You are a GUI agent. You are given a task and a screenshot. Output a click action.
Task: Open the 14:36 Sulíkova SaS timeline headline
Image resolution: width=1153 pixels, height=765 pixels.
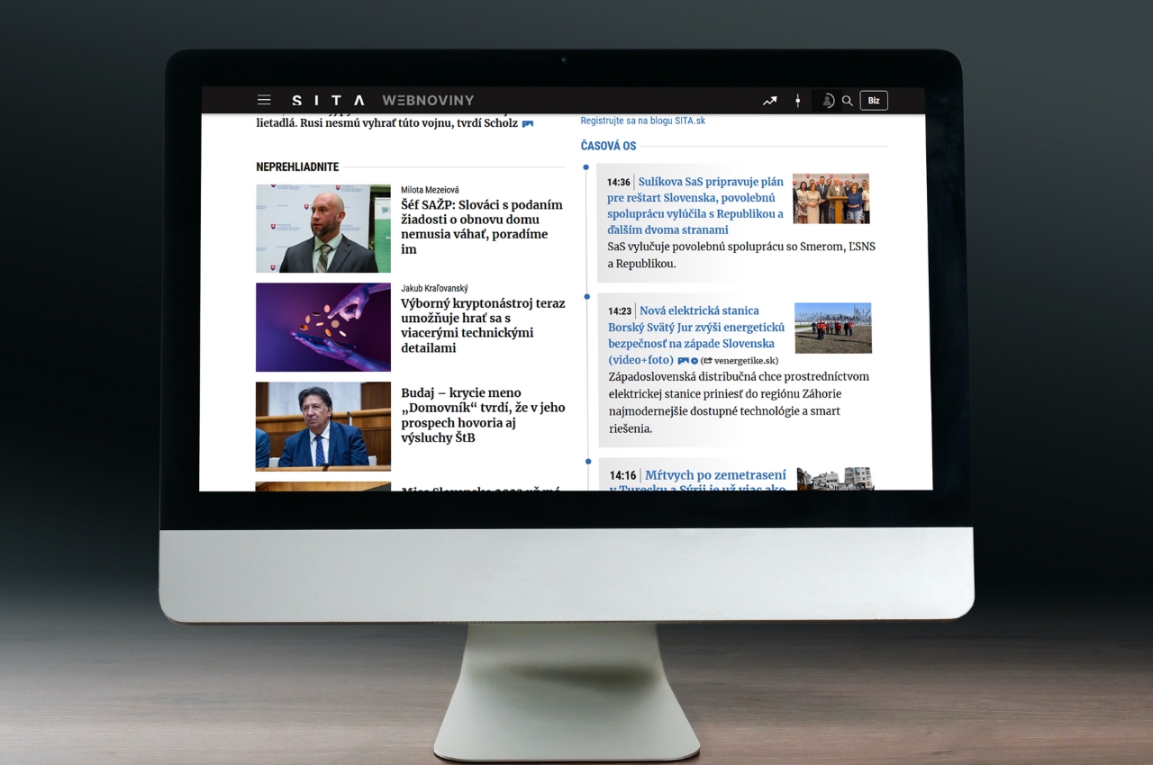(695, 205)
